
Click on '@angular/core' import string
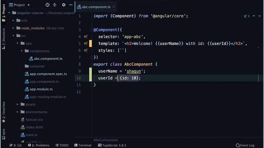[x=168, y=16]
